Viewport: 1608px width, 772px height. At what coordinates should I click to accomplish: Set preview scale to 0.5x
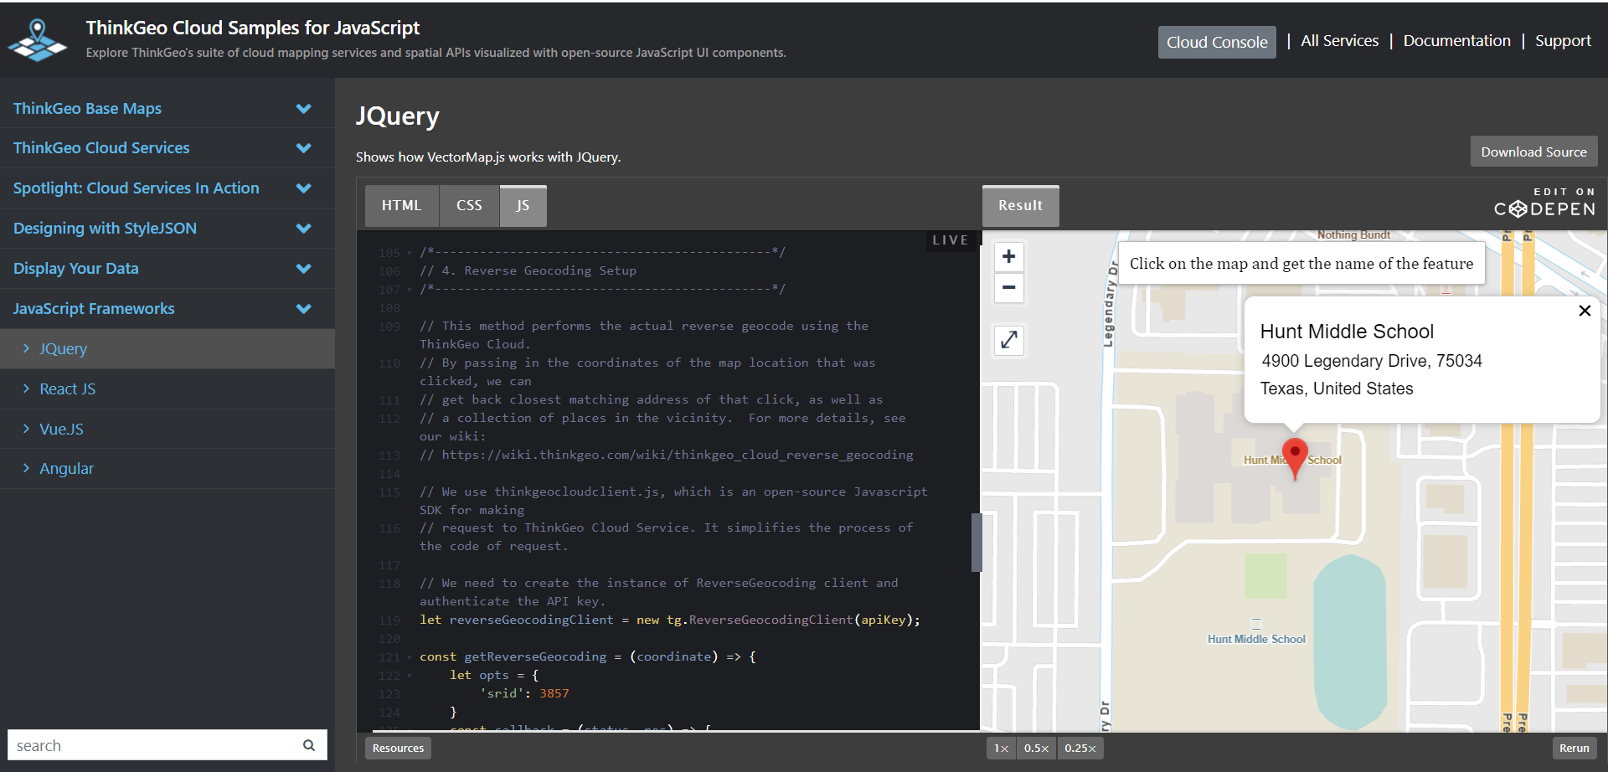[1036, 748]
